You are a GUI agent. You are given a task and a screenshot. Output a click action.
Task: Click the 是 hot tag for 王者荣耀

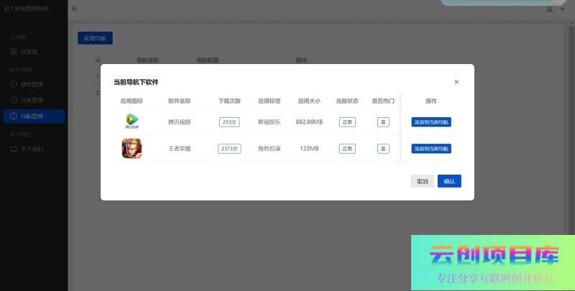(x=383, y=149)
